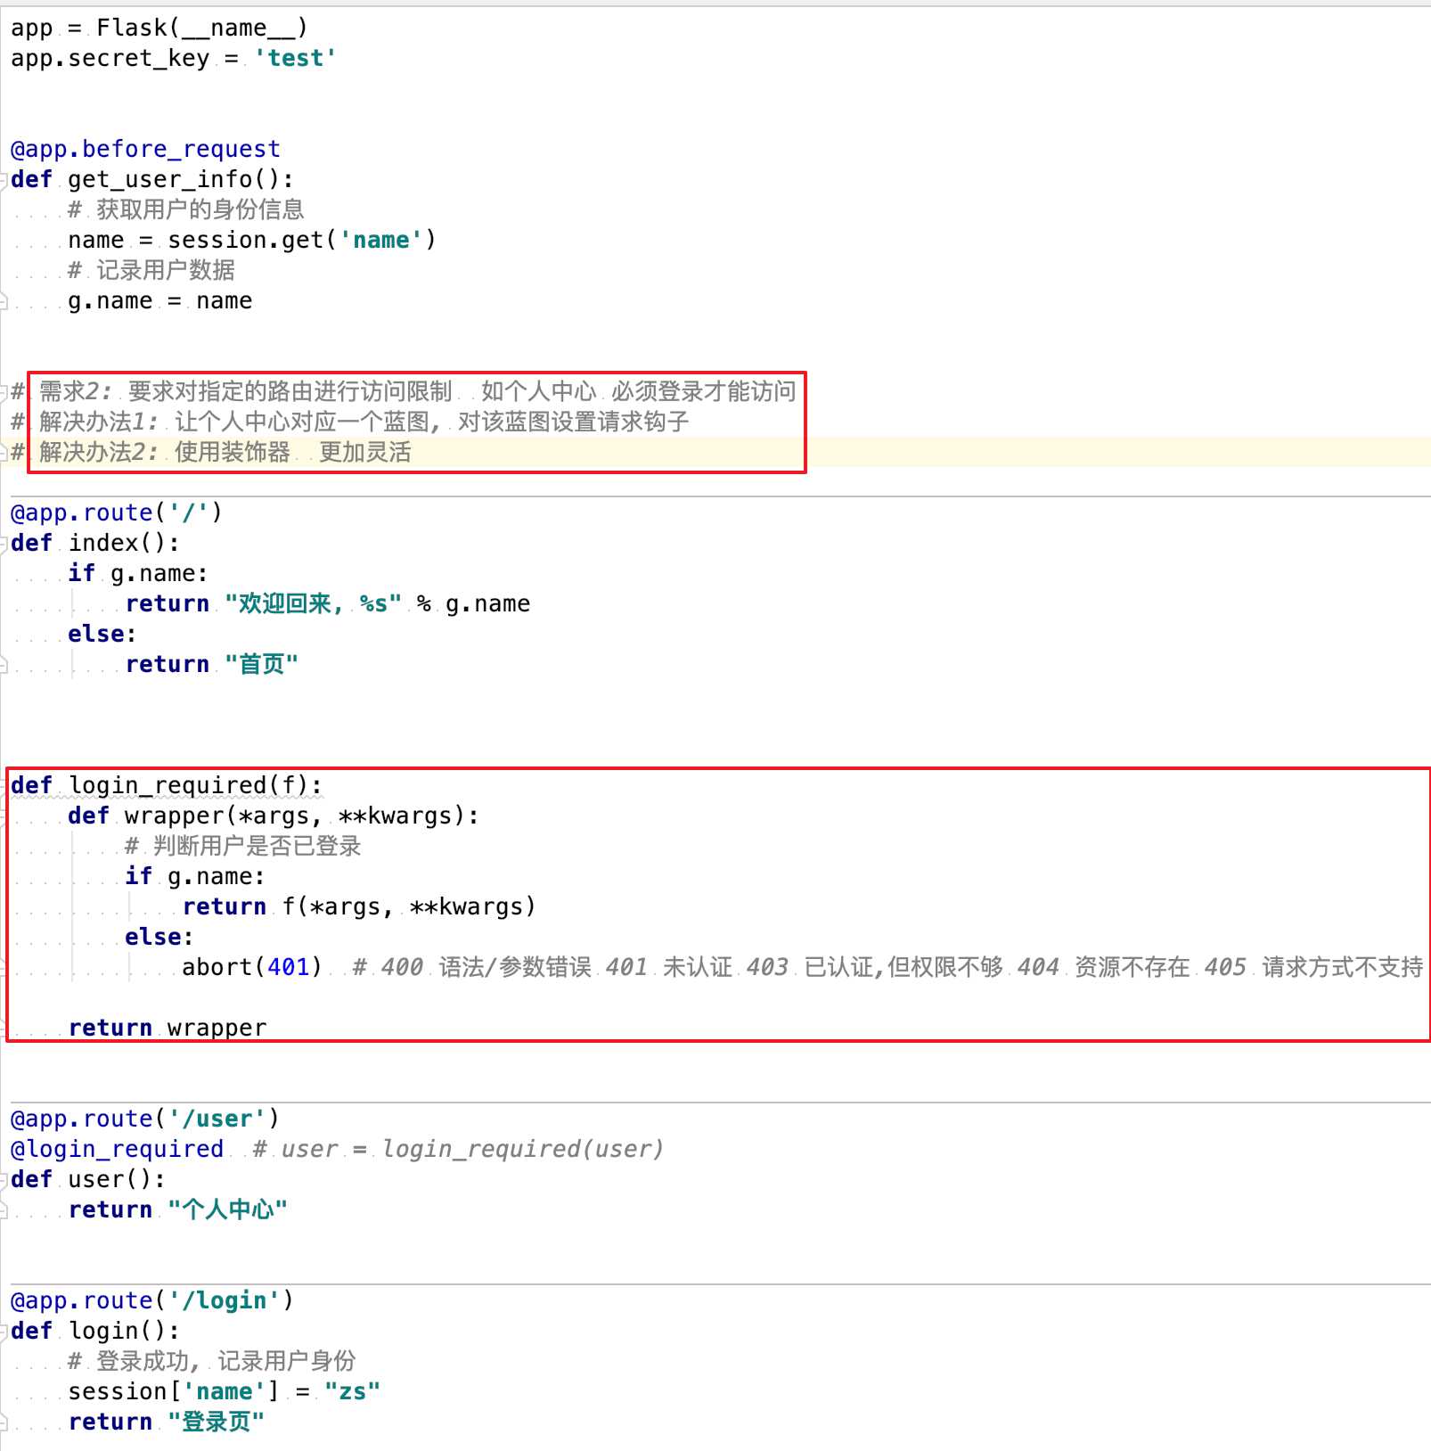Click the def wrapper(*args, **kwargs): line
The height and width of the screenshot is (1451, 1431).
point(274,816)
